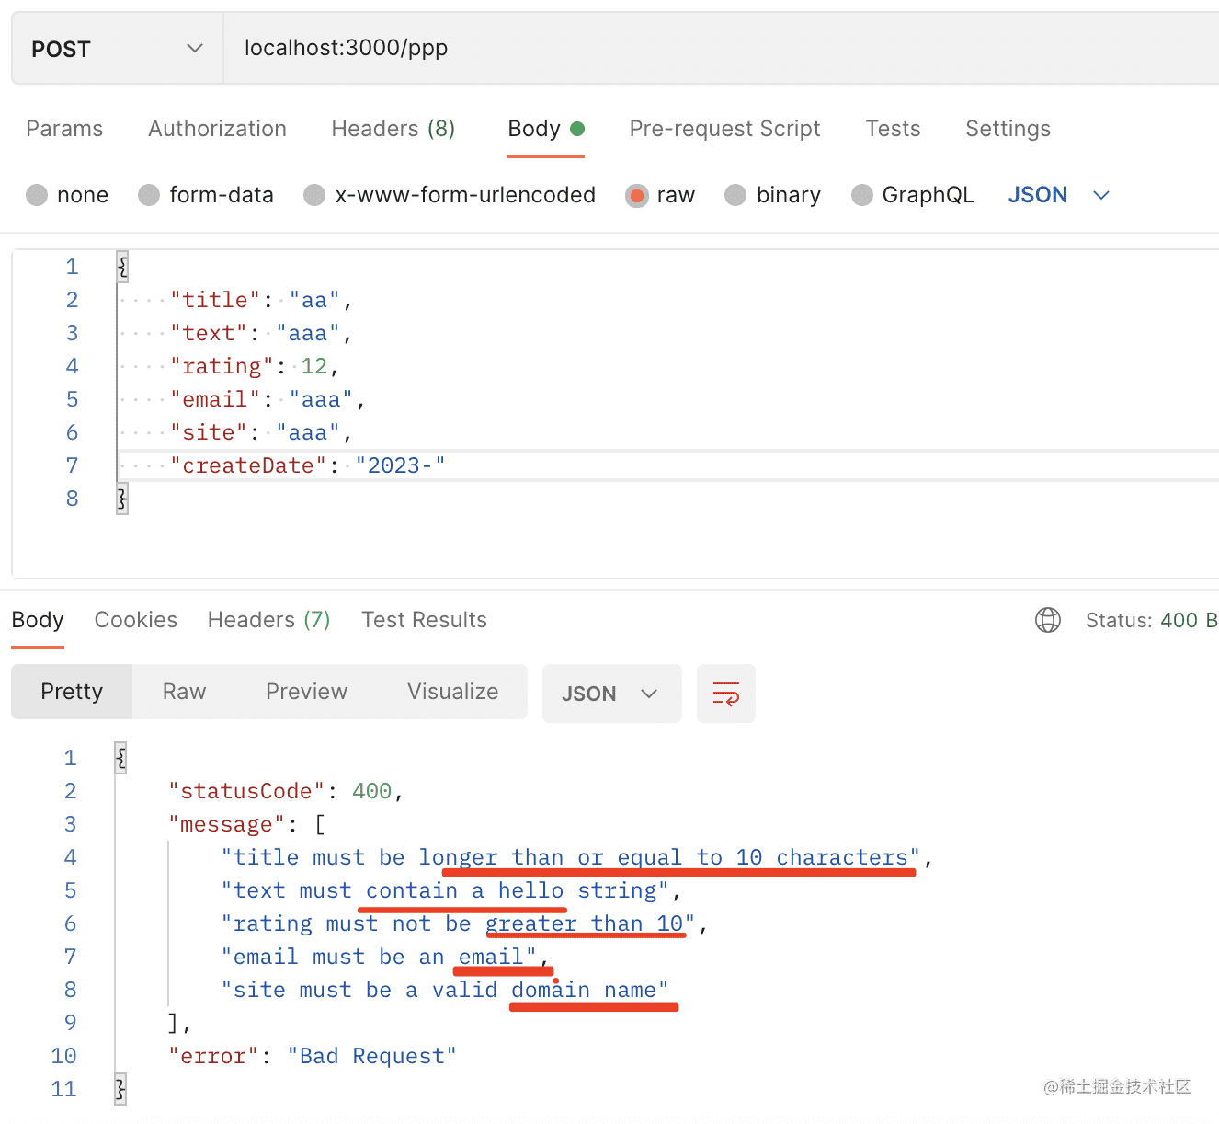Toggle the word wrap lines icon
The height and width of the screenshot is (1124, 1219).
pyautogui.click(x=725, y=694)
